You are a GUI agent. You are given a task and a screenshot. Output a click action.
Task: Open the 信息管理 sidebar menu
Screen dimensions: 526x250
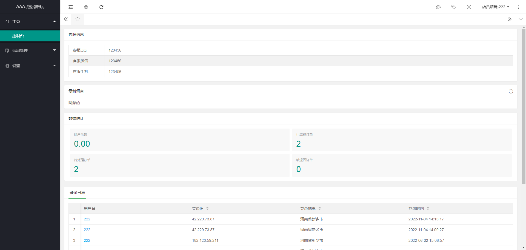point(30,50)
